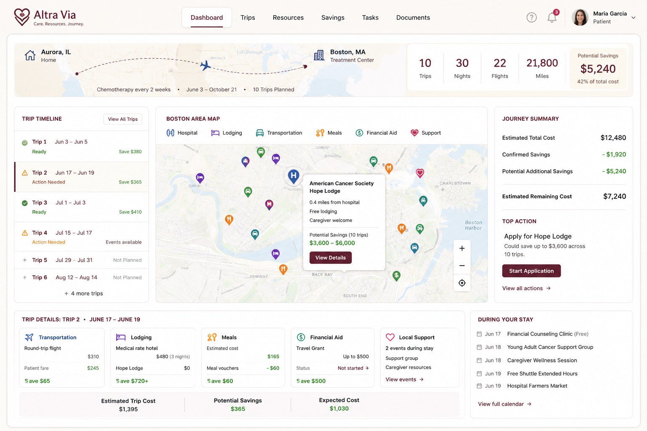Switch to the Dashboard tab
647x431 pixels.
(207, 18)
